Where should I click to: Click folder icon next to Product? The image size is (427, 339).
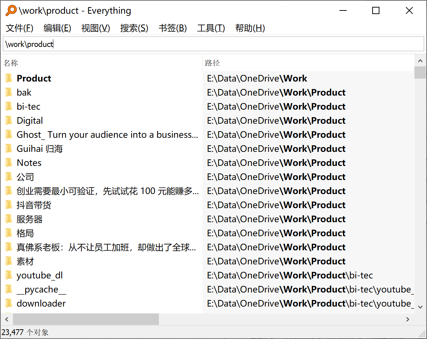(9, 78)
